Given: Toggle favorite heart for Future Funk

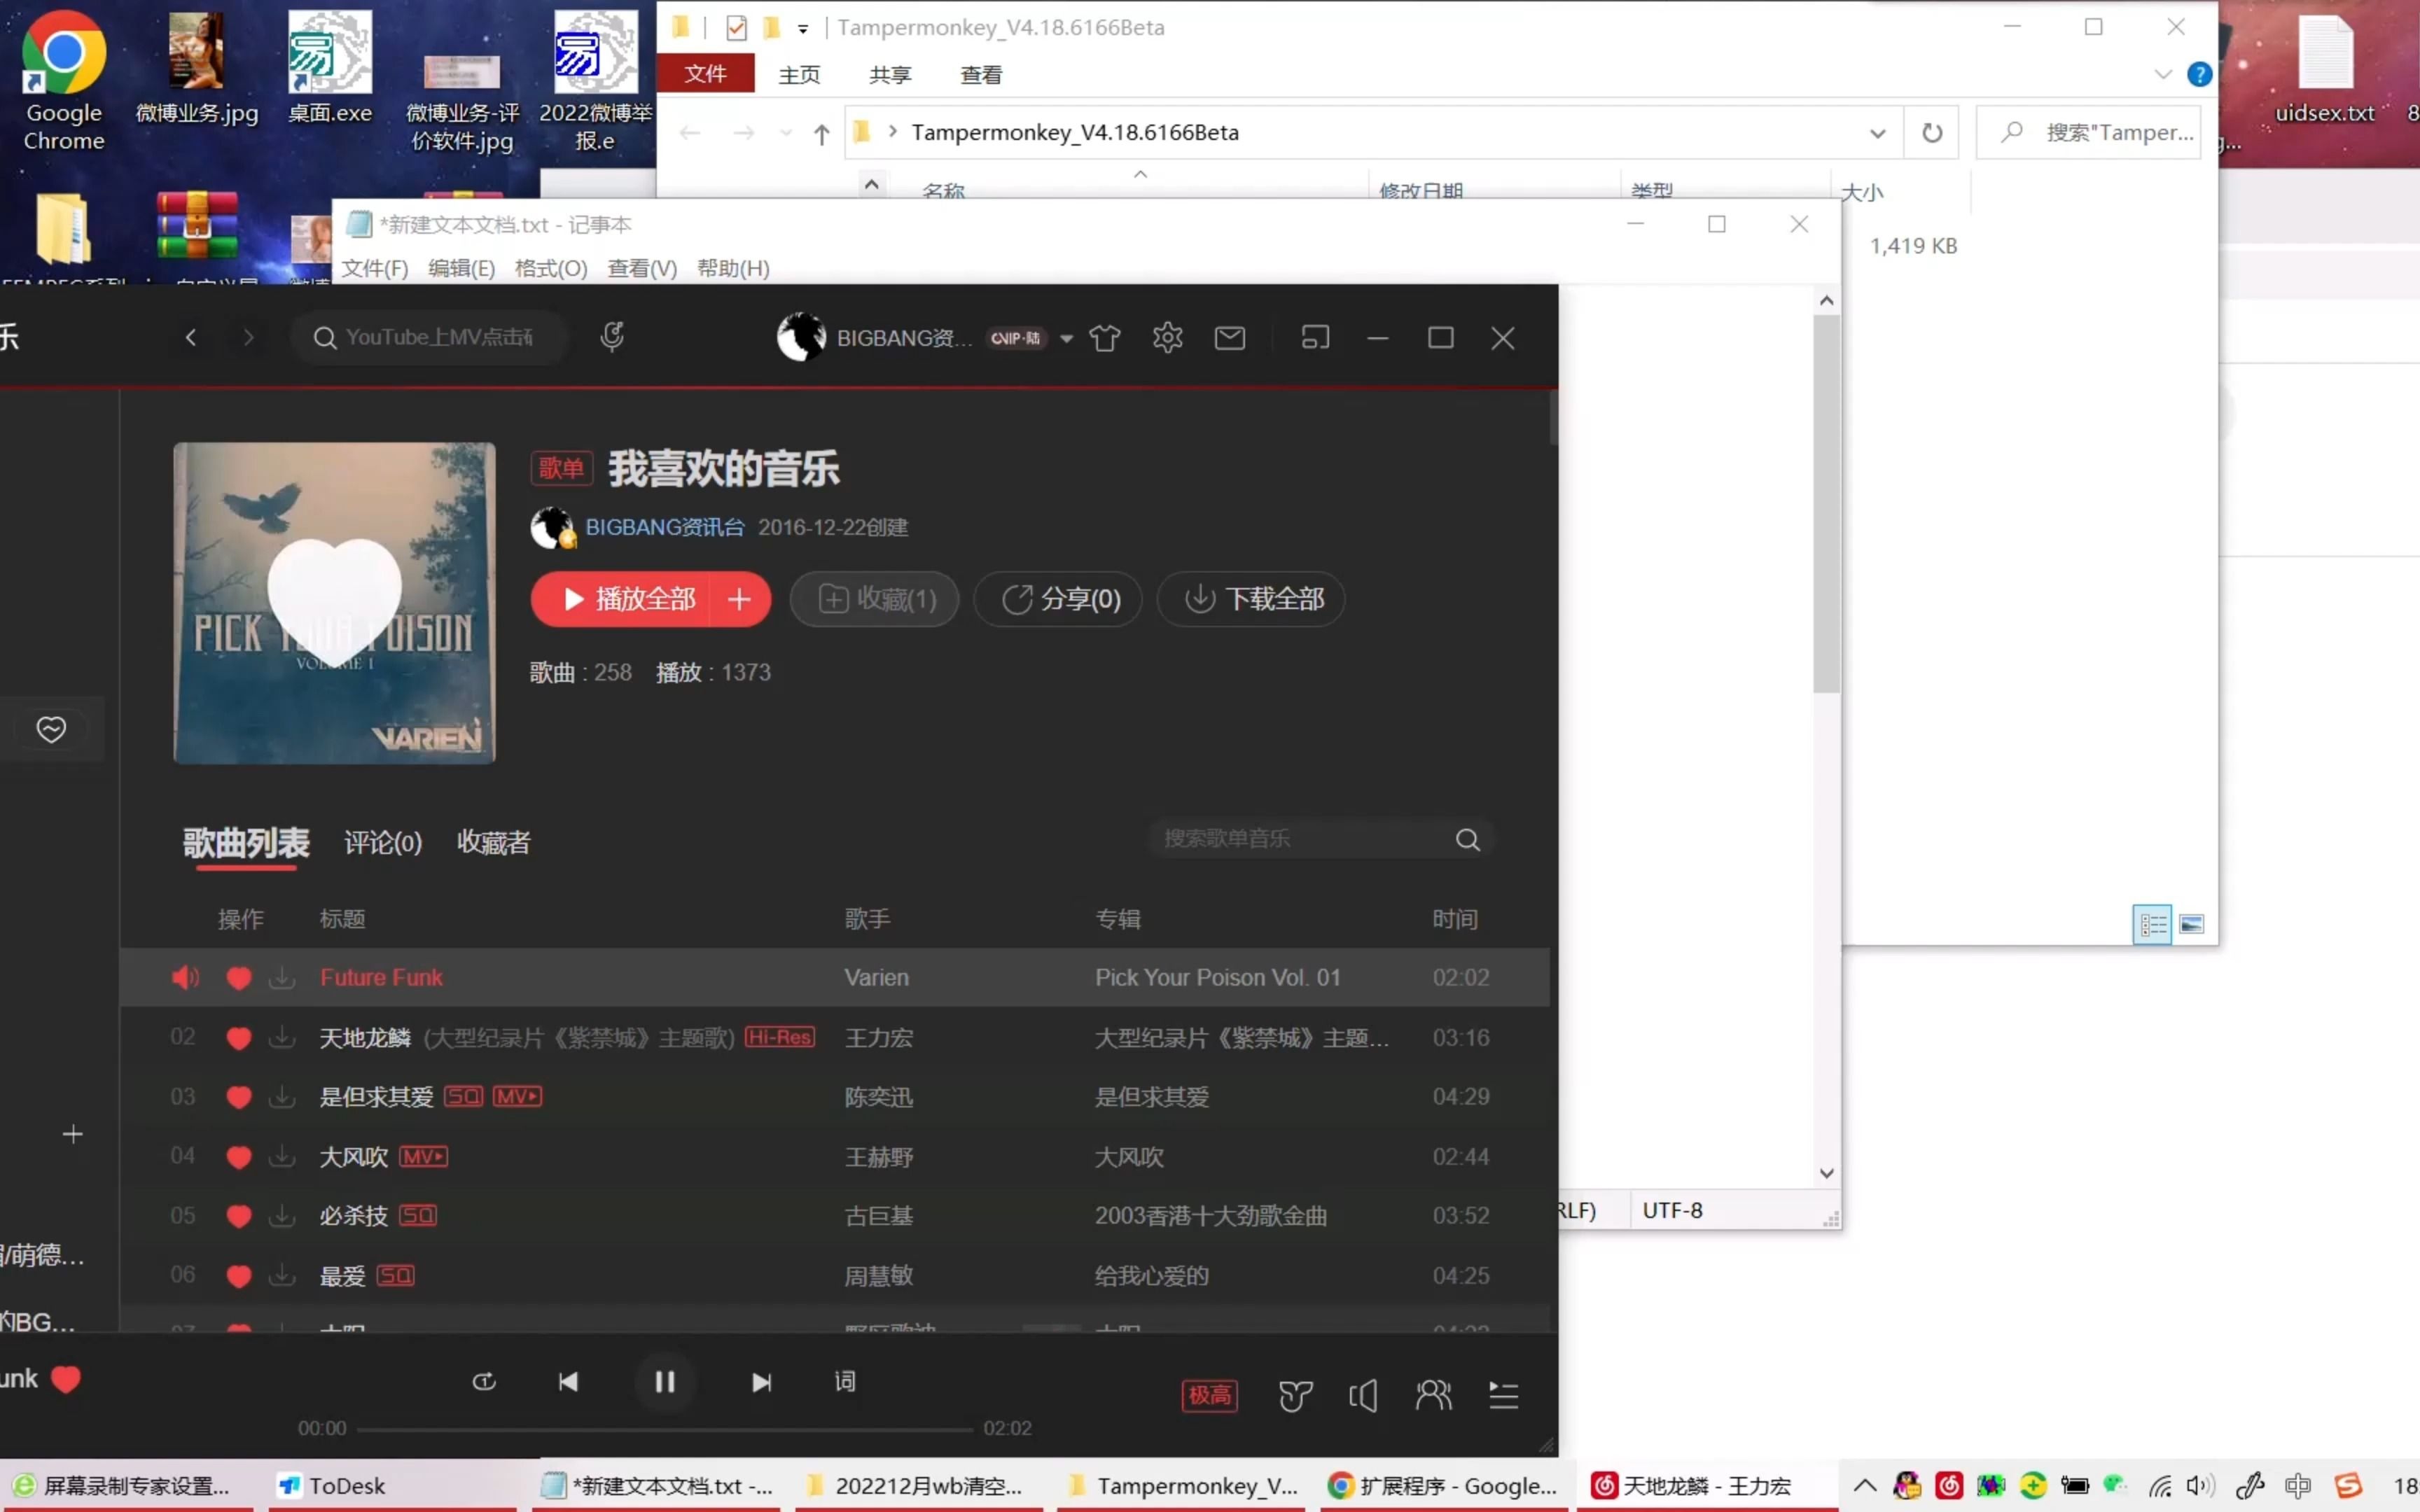Looking at the screenshot, I should pos(239,977).
